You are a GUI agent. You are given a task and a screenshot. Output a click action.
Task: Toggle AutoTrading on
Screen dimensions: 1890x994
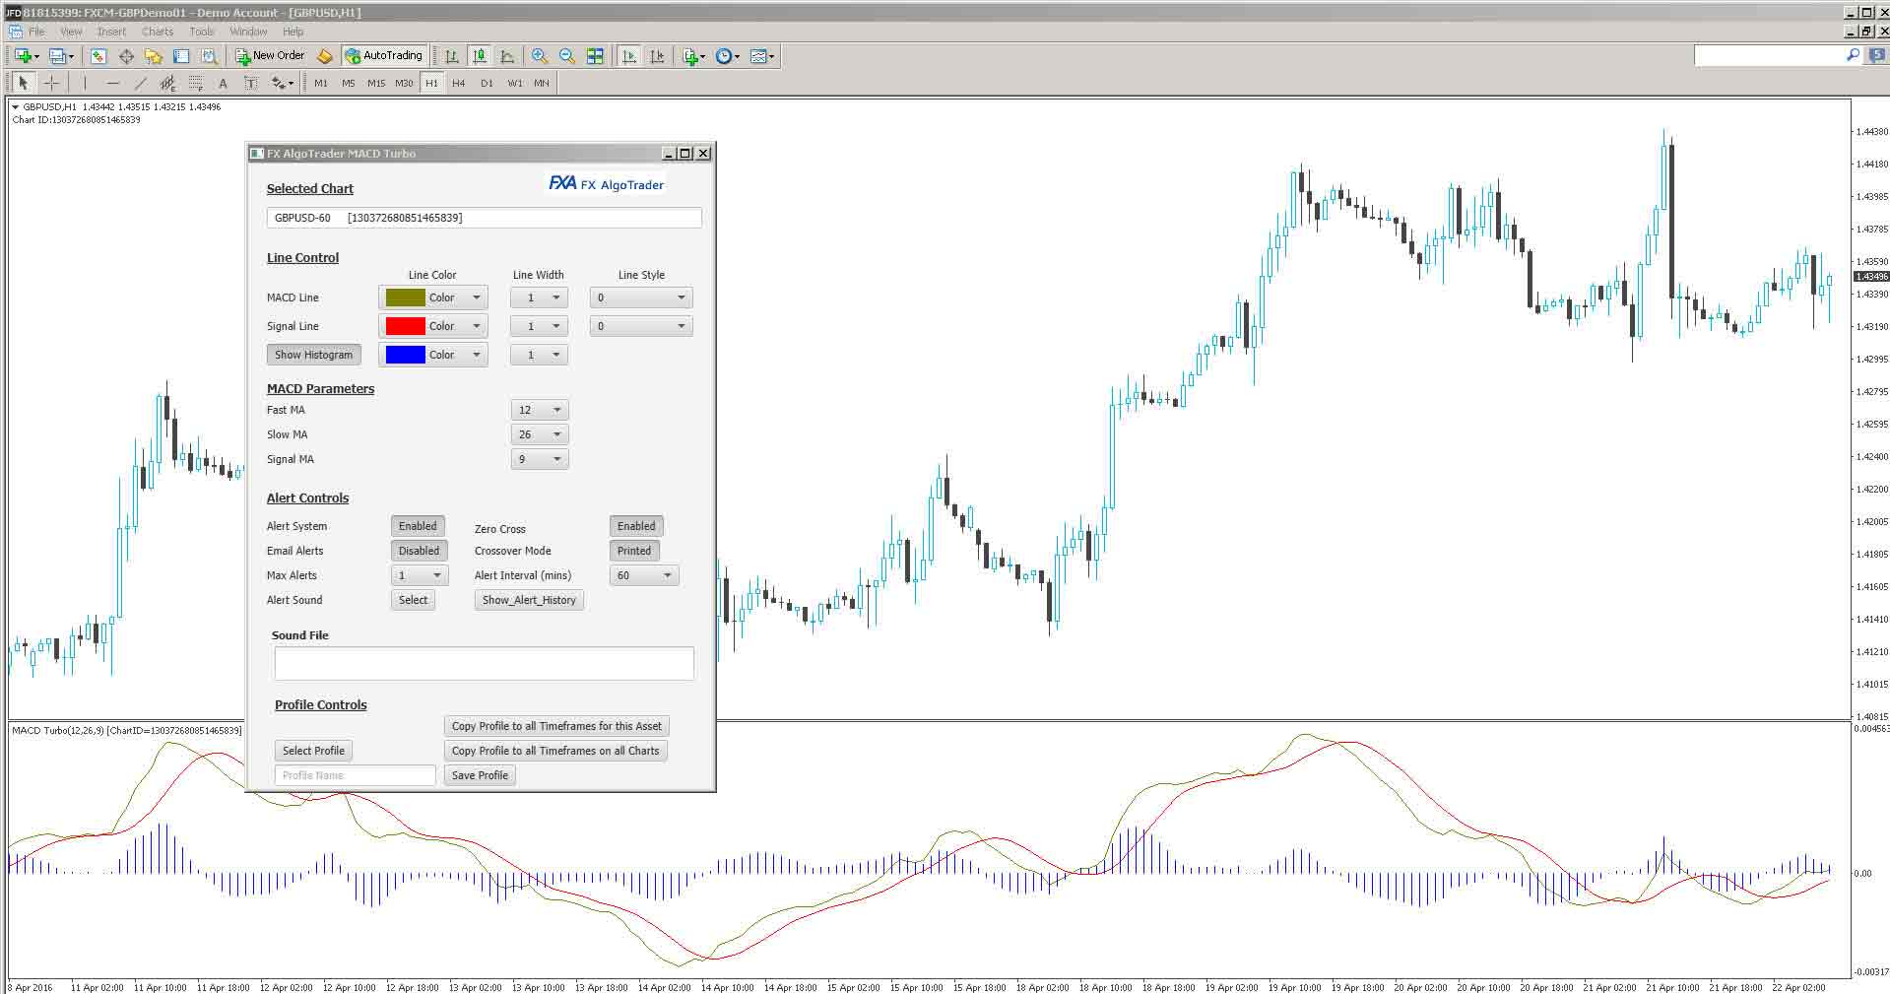coord(384,56)
